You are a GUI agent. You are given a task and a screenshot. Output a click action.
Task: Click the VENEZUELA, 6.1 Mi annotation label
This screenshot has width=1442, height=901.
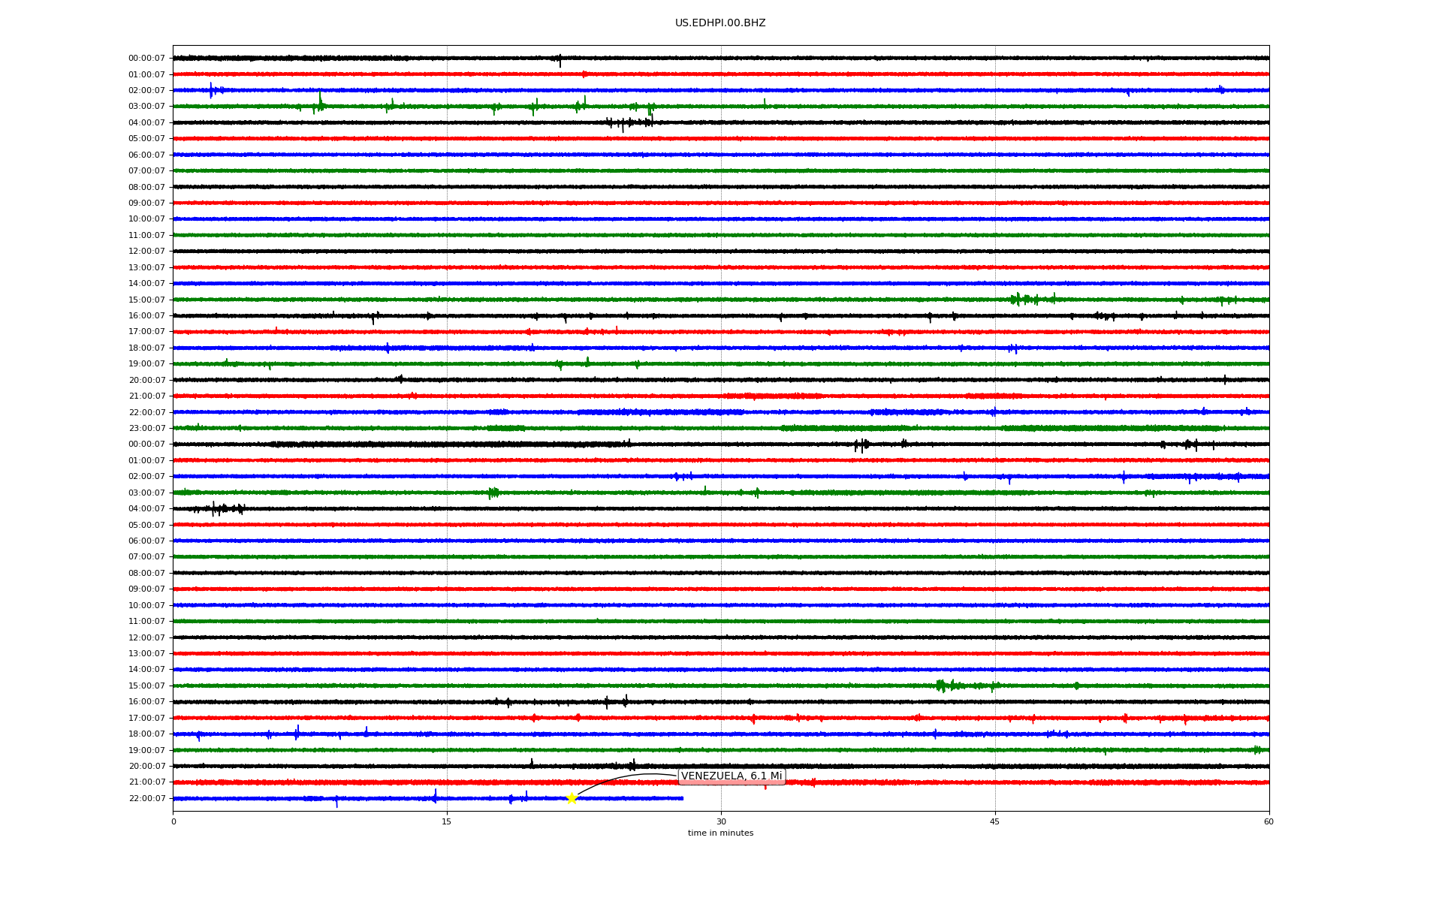(732, 776)
